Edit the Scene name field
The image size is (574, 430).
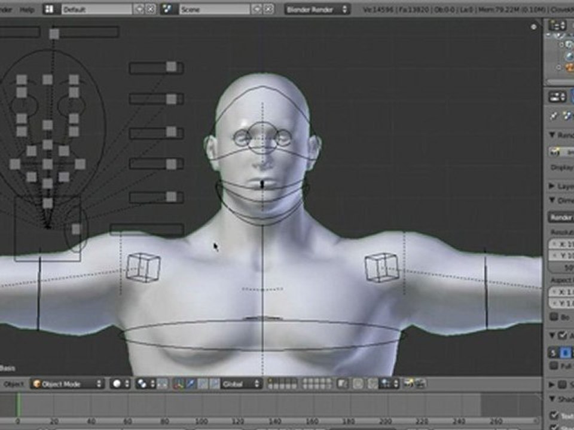point(214,9)
